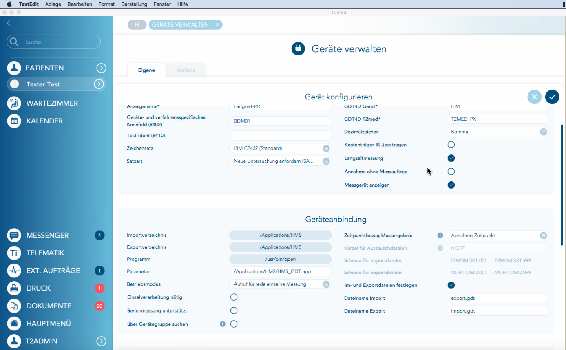Viewport: 566px width, 350px height.
Task: Open the Dezimalzeichen dropdown
Action: pos(497,132)
